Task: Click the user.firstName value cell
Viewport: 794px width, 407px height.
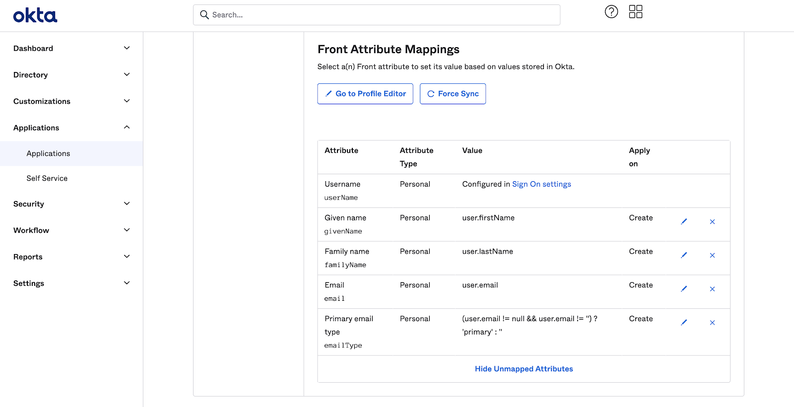Action: (488, 218)
